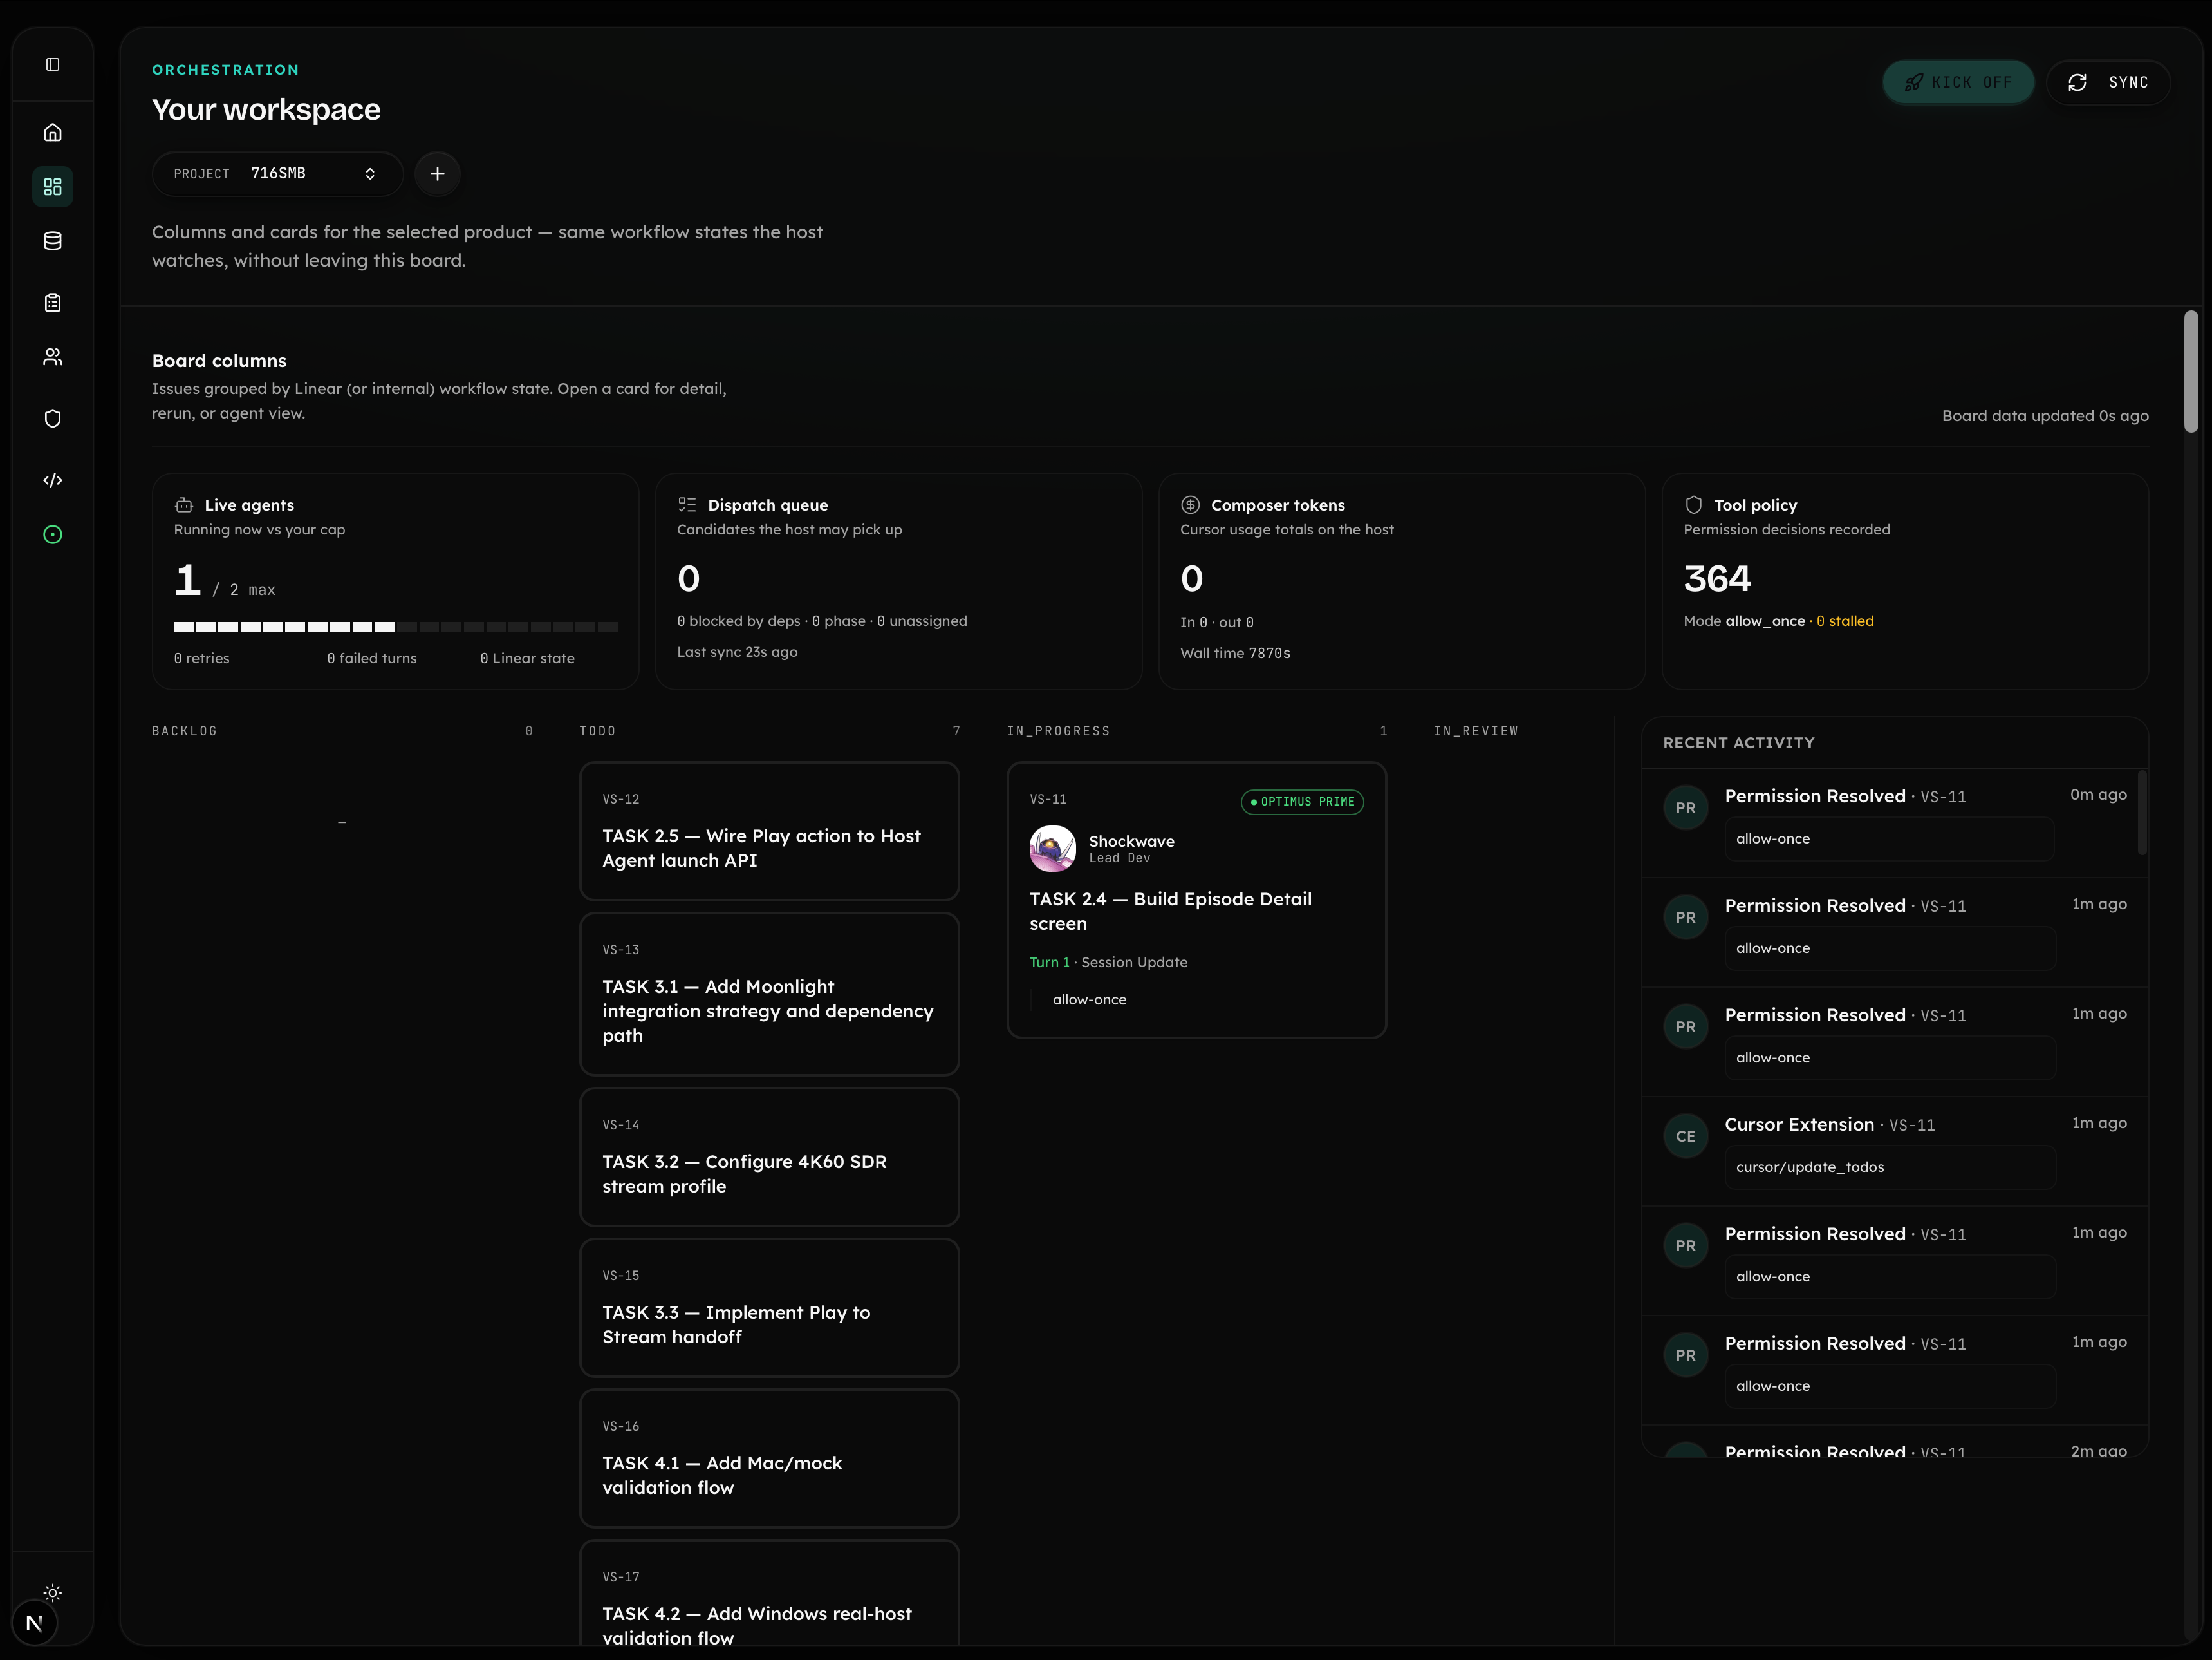Open card VS-16 Task 4.1

coord(769,1459)
